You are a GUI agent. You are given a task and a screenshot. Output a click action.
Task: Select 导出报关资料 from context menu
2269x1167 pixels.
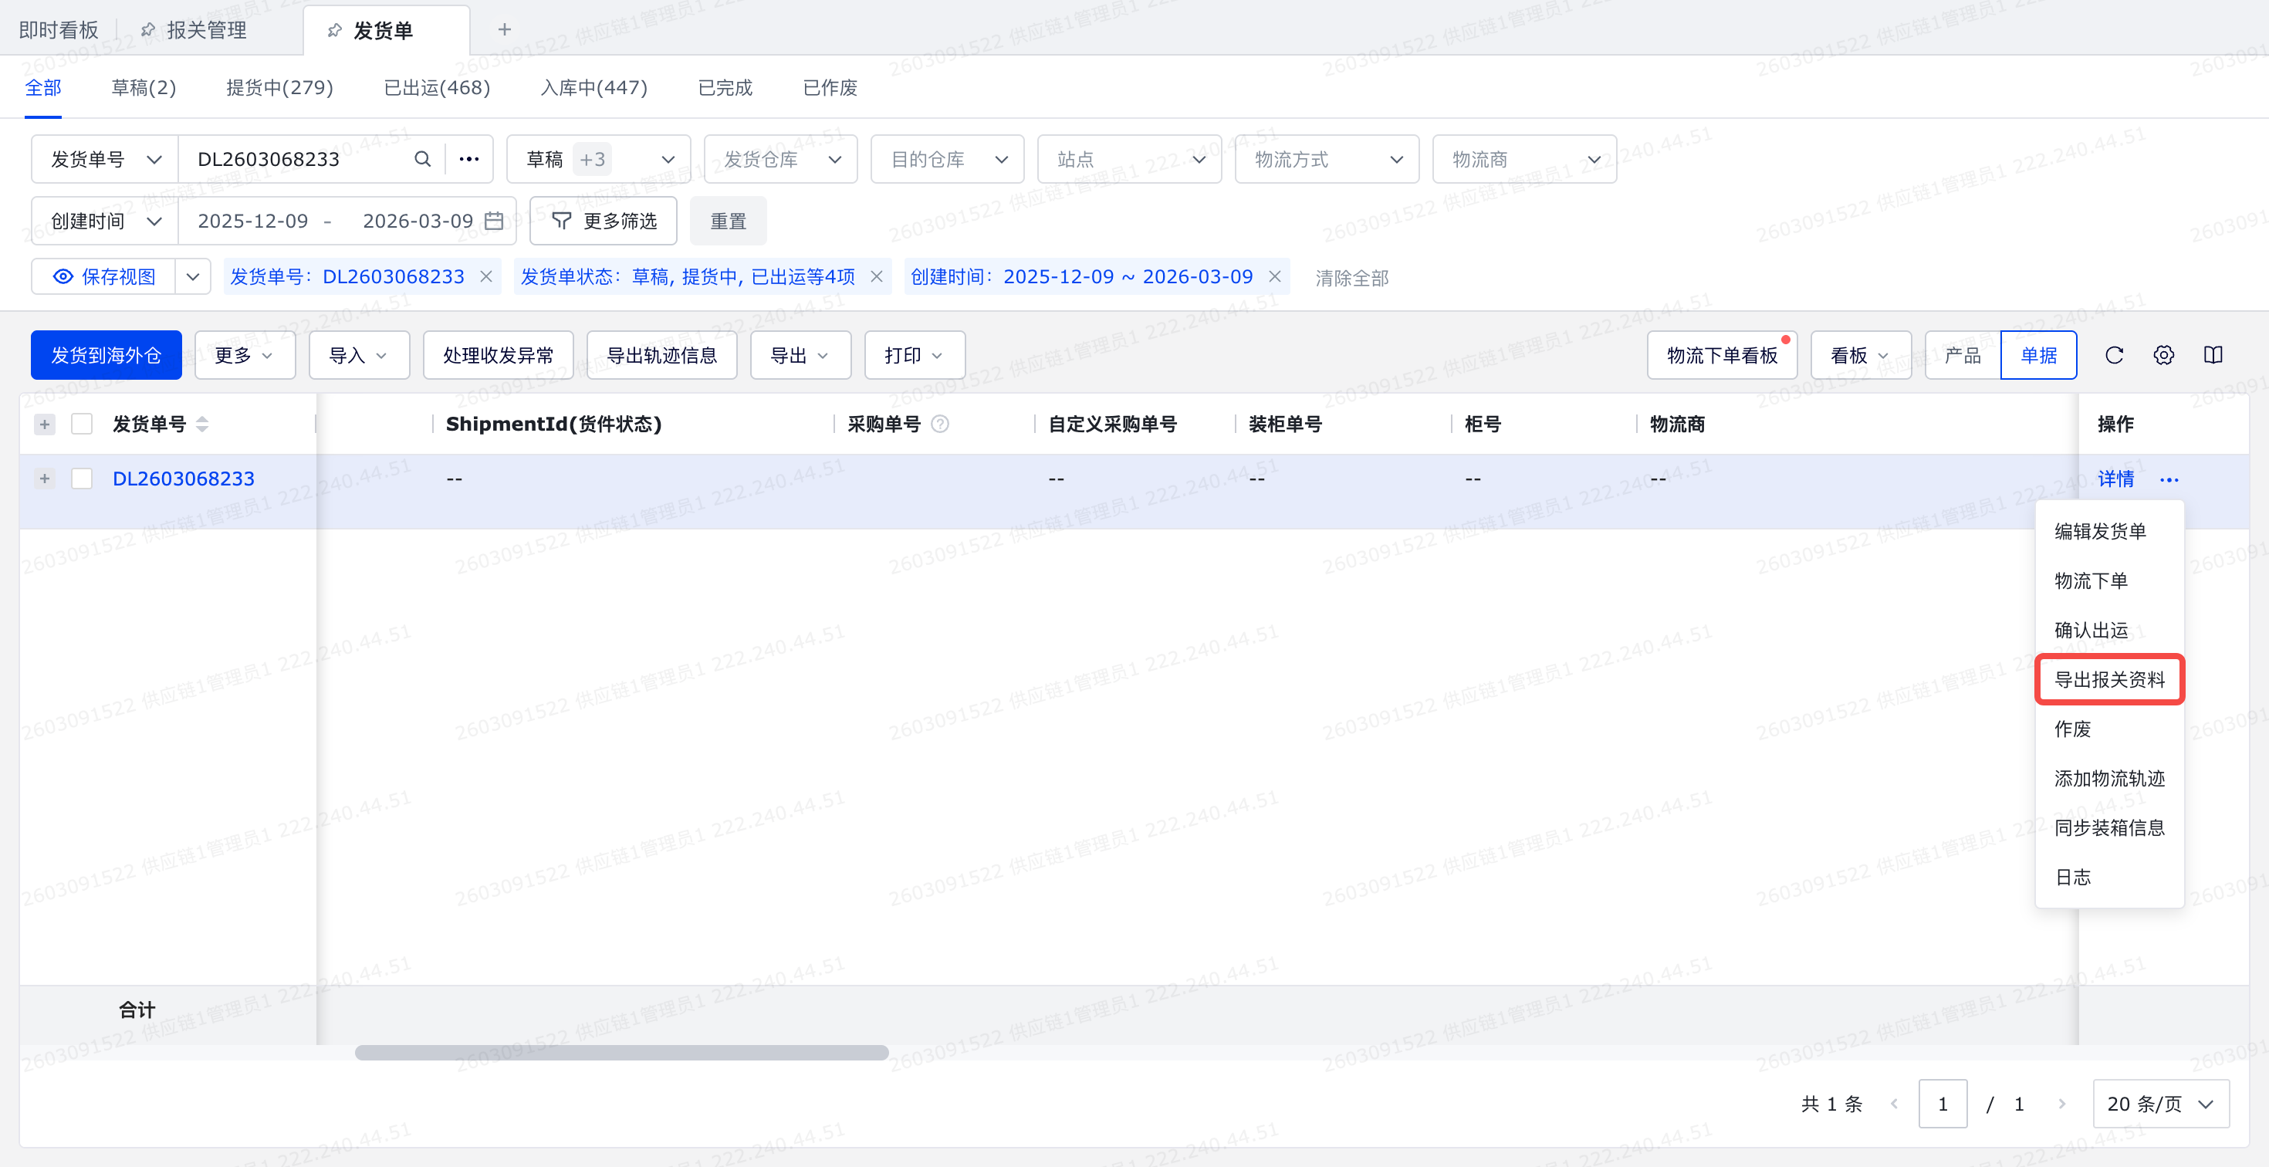click(x=2108, y=679)
